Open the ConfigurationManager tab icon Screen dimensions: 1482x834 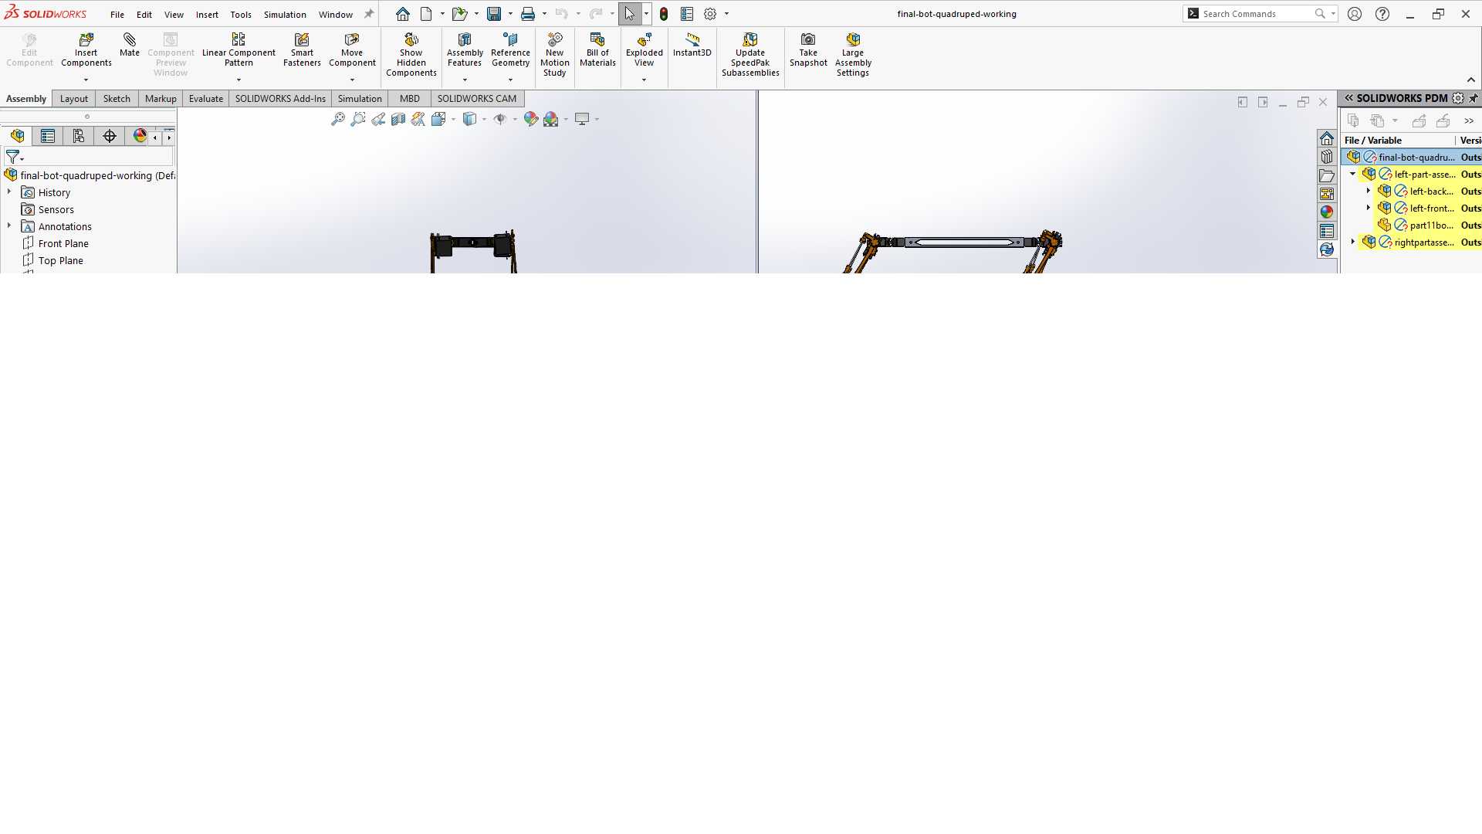coord(79,137)
